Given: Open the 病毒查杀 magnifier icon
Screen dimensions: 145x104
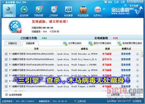Looking at the screenshot, I should point(9,10).
